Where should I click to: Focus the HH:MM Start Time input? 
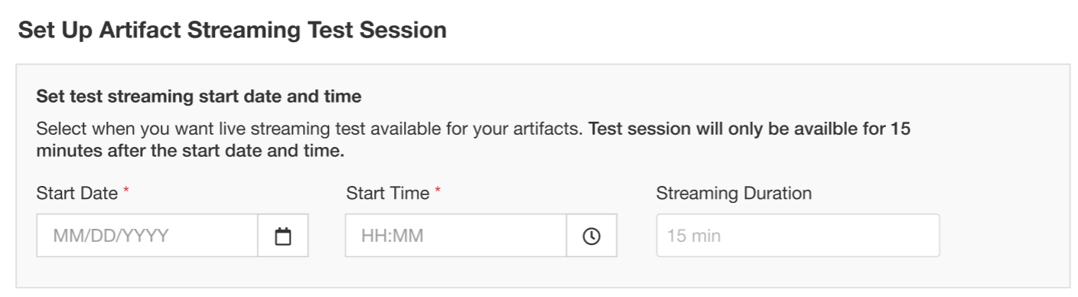[x=456, y=236]
